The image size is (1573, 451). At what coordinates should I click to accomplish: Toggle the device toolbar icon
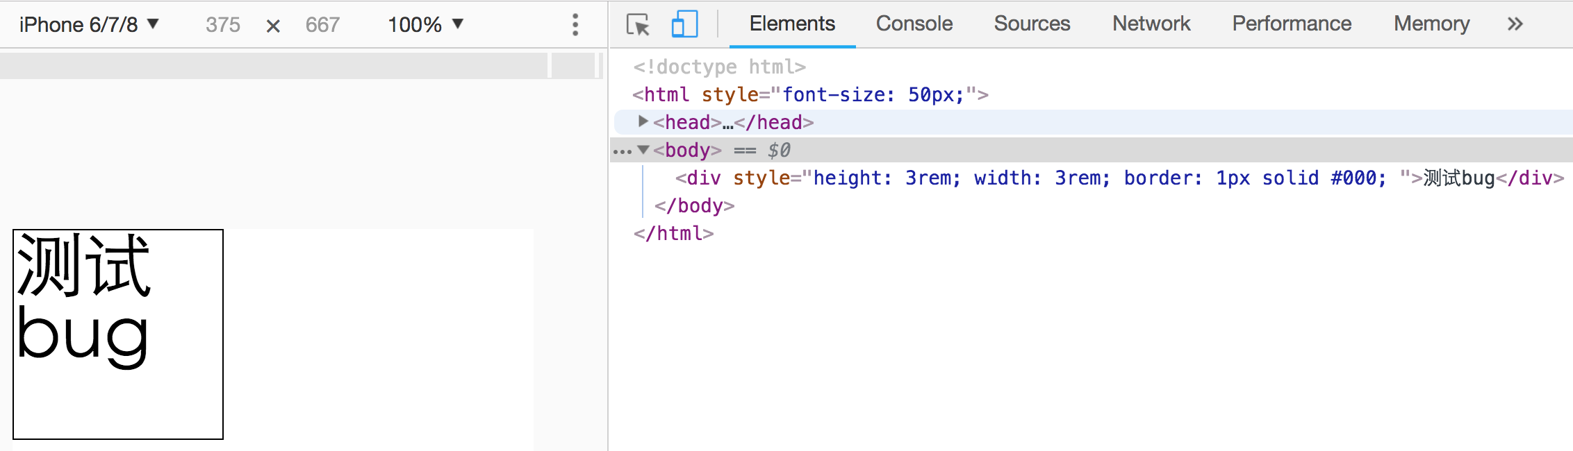click(684, 24)
